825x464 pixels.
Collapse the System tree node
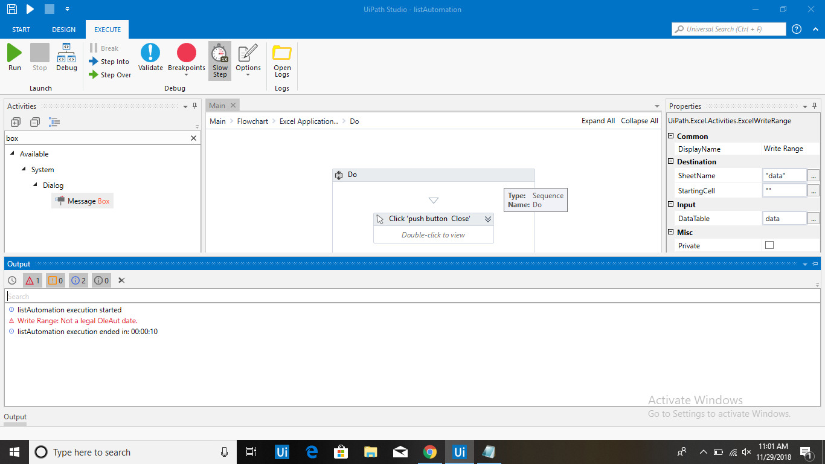pyautogui.click(x=24, y=169)
